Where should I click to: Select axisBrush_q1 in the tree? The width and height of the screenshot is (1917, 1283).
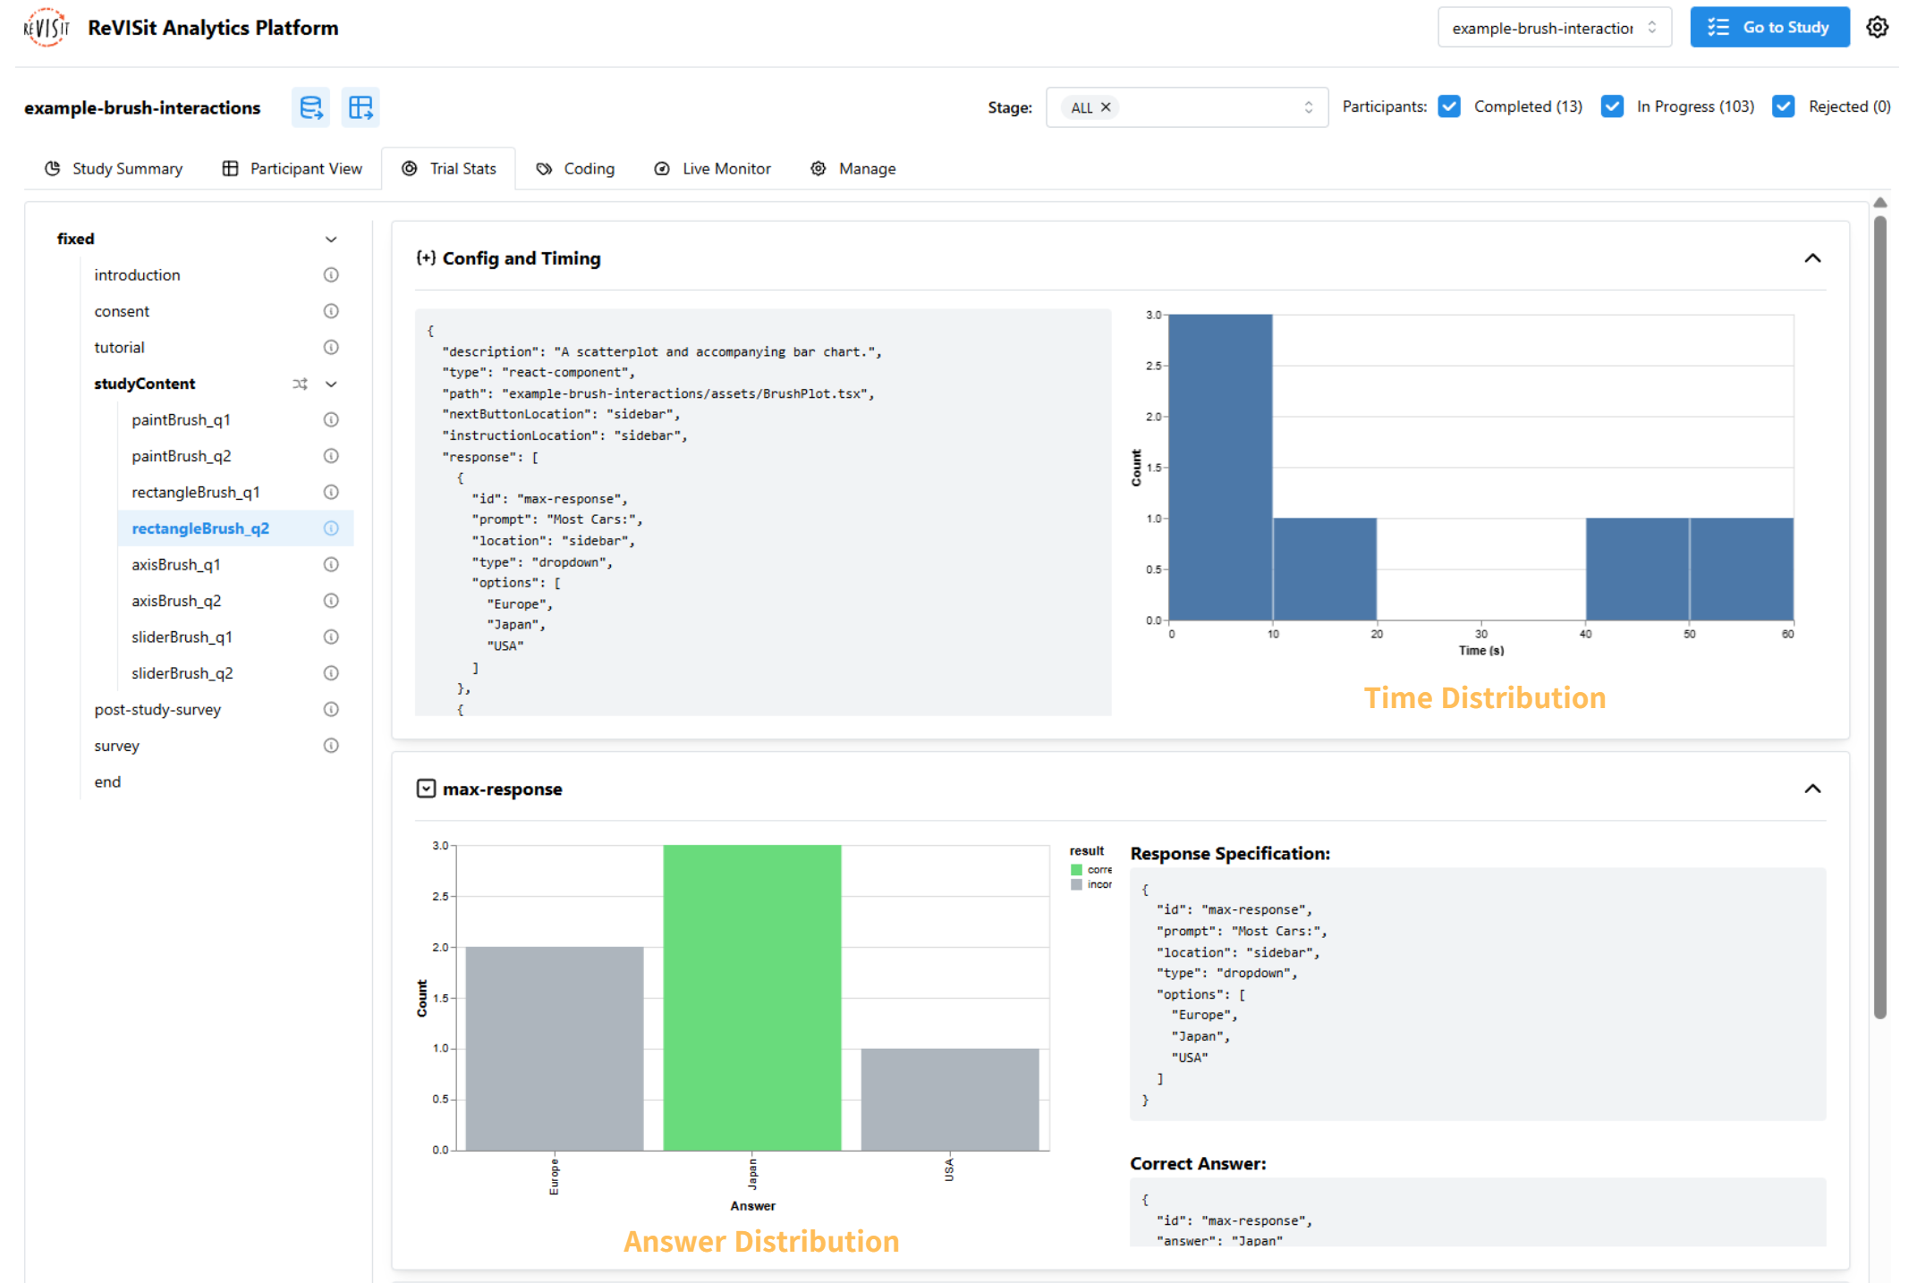point(176,564)
